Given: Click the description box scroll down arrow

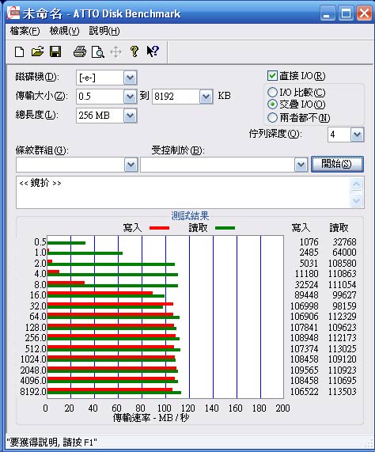Looking at the screenshot, I should 357,200.
